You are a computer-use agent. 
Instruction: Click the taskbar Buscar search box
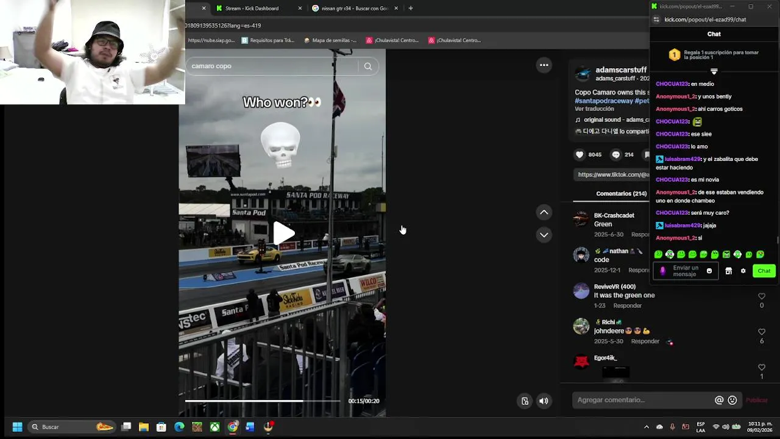click(x=72, y=427)
